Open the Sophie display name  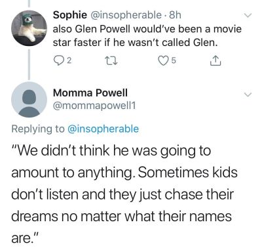pyautogui.click(x=70, y=15)
